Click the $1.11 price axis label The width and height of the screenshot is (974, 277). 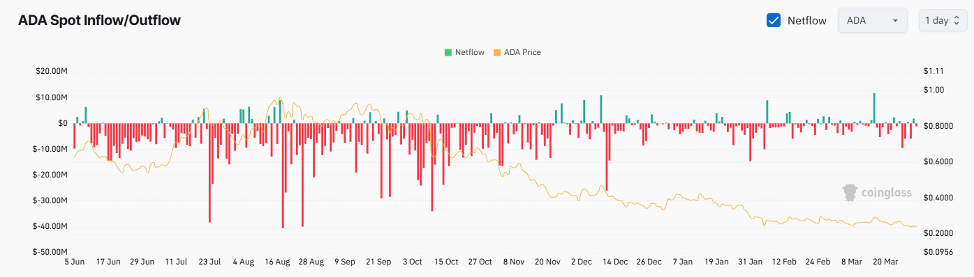[933, 71]
